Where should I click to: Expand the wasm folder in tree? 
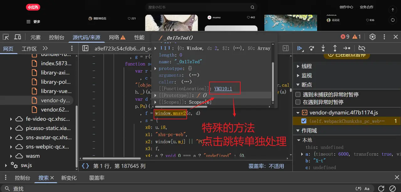(x=11, y=156)
